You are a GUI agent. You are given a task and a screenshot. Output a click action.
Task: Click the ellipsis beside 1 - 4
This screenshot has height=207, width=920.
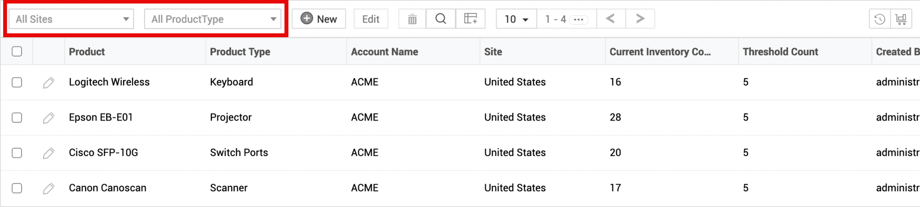(579, 19)
